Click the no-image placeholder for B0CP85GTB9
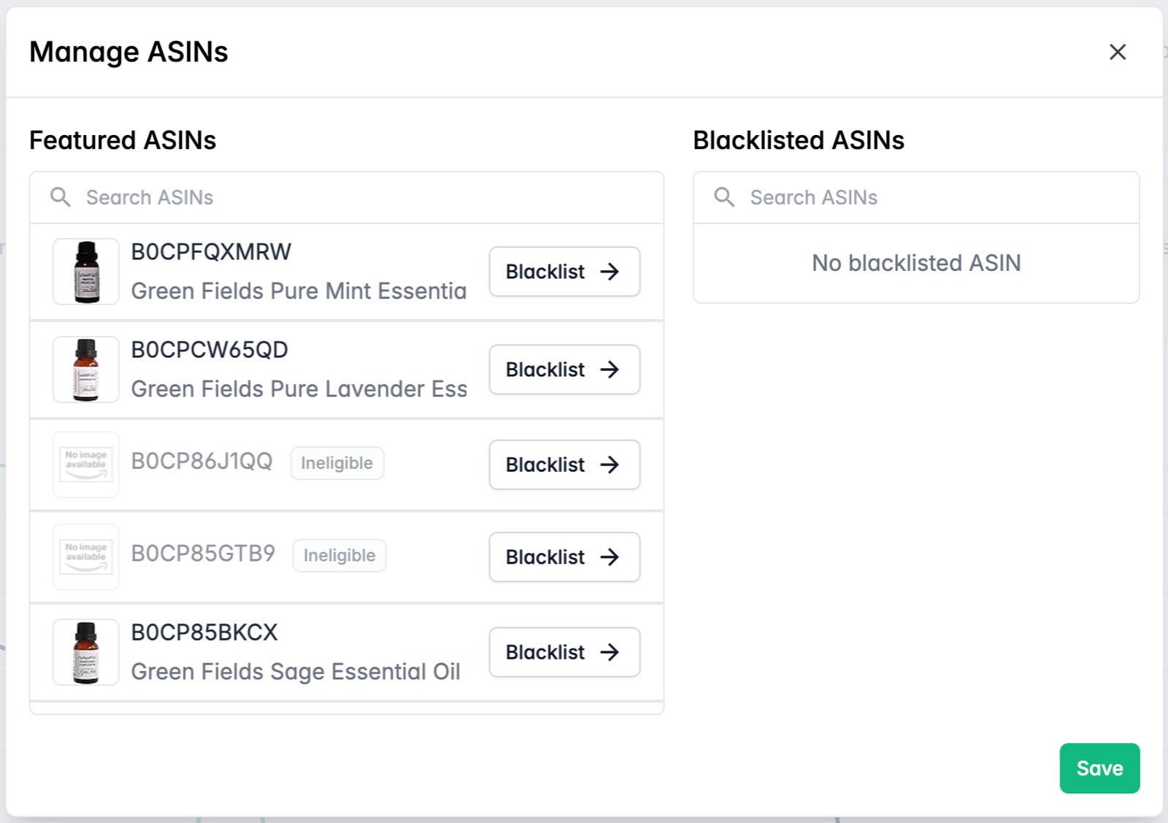 86,557
